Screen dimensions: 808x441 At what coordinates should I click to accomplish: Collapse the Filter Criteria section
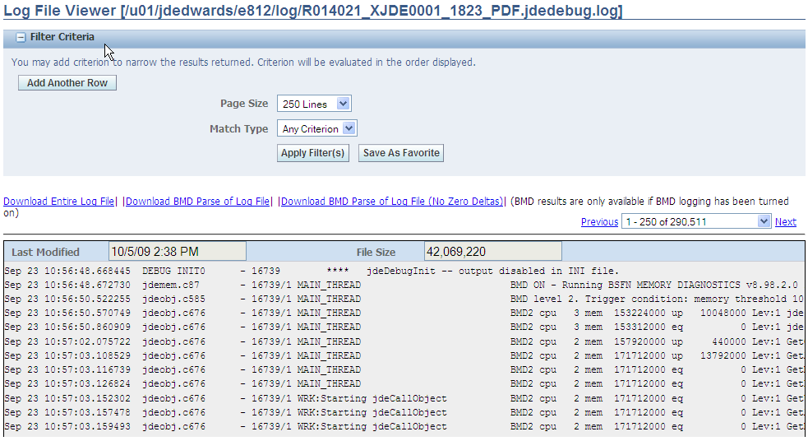coord(21,37)
